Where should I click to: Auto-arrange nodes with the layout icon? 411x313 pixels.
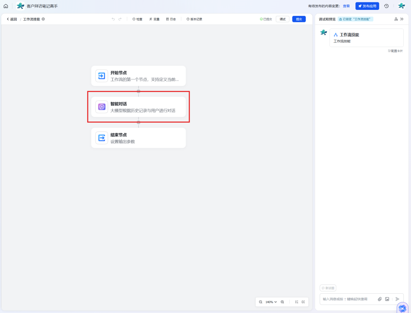[296, 302]
